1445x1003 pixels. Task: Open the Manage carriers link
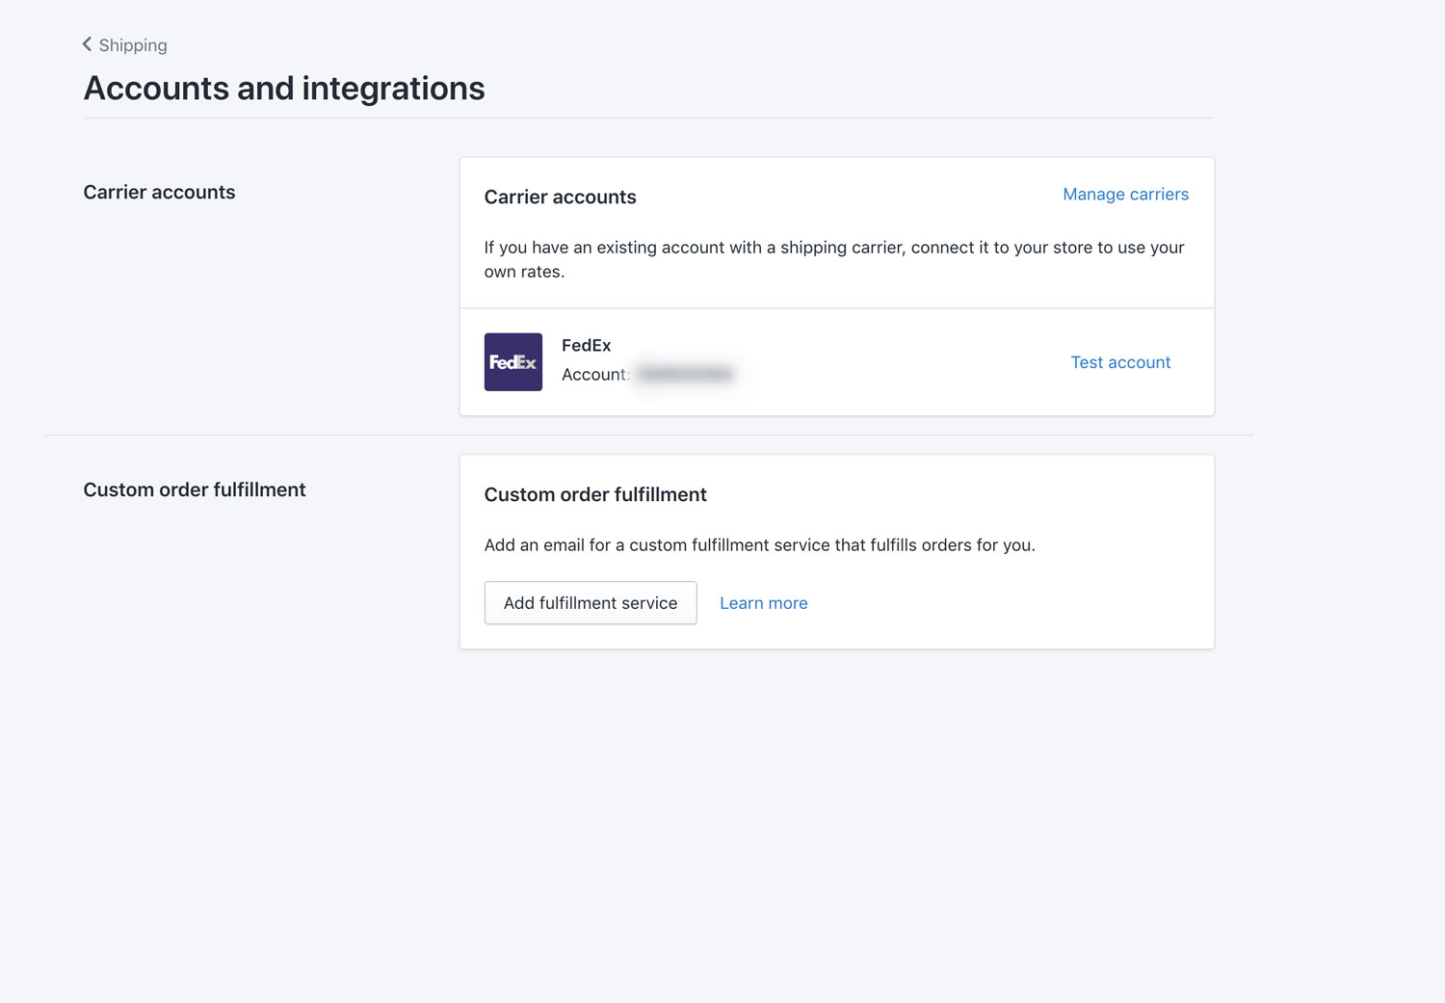1125,195
